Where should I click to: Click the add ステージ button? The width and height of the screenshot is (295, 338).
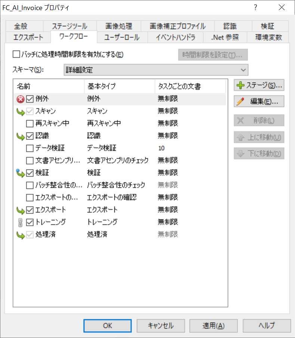[259, 85]
